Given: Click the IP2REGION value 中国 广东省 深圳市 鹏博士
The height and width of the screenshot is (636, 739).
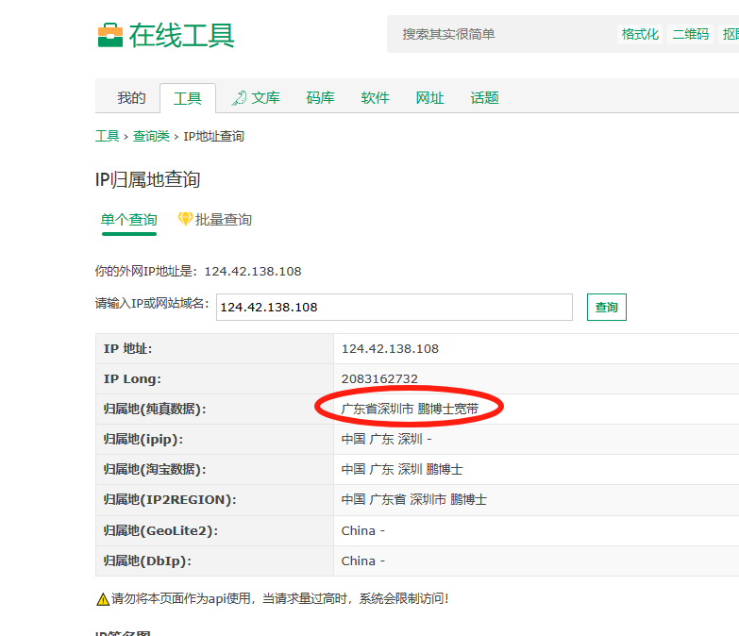Looking at the screenshot, I should [x=413, y=499].
